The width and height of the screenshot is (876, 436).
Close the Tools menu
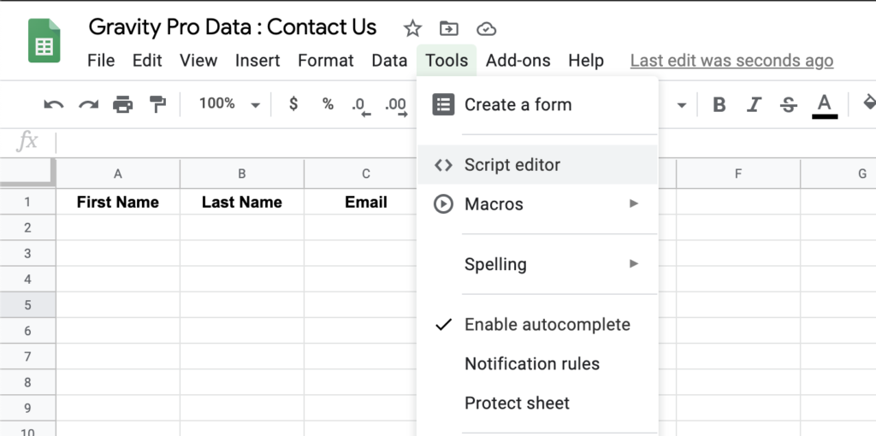[x=447, y=61]
